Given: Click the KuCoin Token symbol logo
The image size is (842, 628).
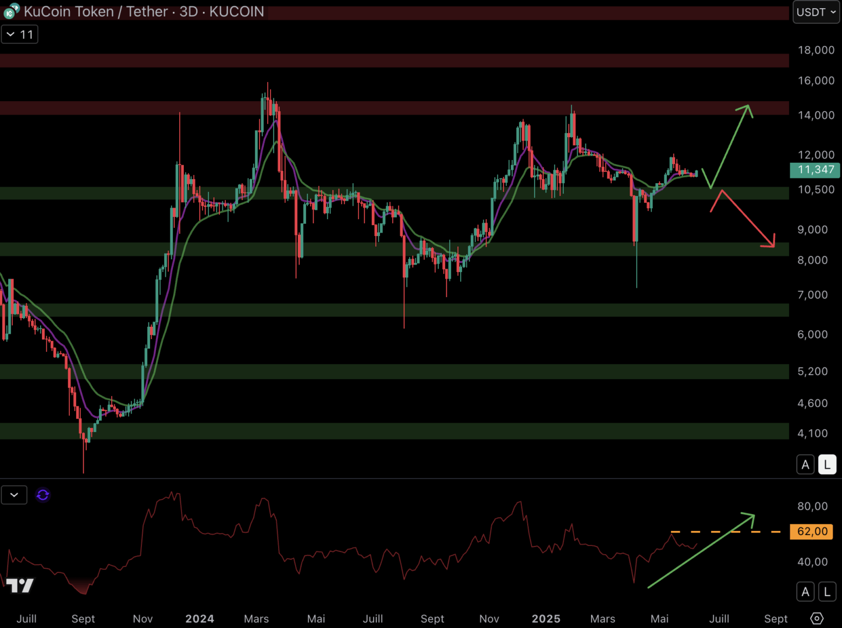Looking at the screenshot, I should coord(11,11).
